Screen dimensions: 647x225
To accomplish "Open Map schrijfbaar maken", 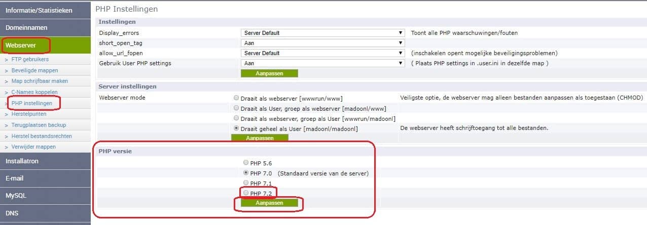I will pos(40,81).
